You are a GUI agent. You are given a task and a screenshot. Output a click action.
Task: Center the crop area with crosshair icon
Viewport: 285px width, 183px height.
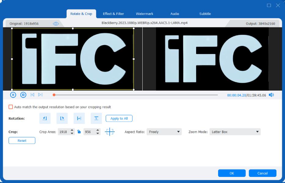point(110,132)
